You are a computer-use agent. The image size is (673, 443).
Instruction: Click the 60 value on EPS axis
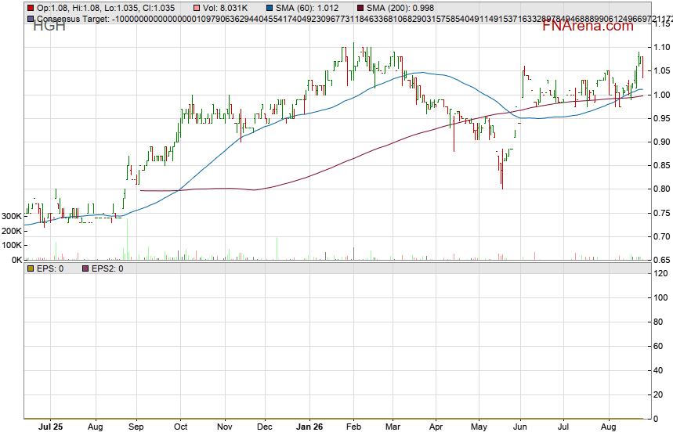pyautogui.click(x=659, y=347)
